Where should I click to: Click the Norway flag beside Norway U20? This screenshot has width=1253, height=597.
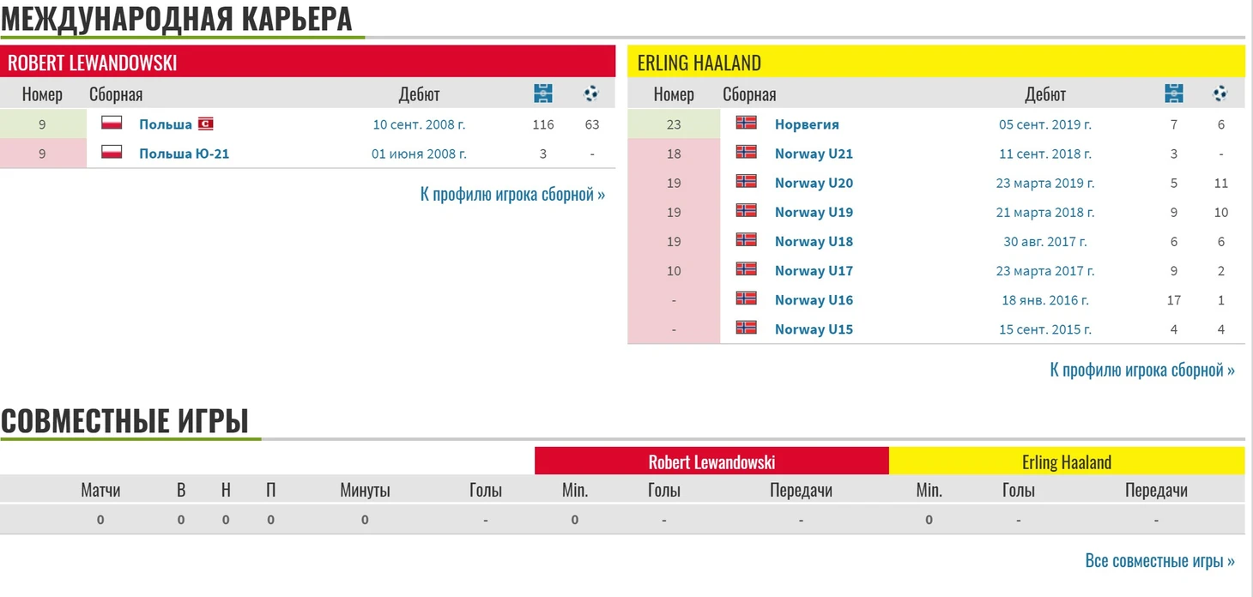[x=747, y=181]
